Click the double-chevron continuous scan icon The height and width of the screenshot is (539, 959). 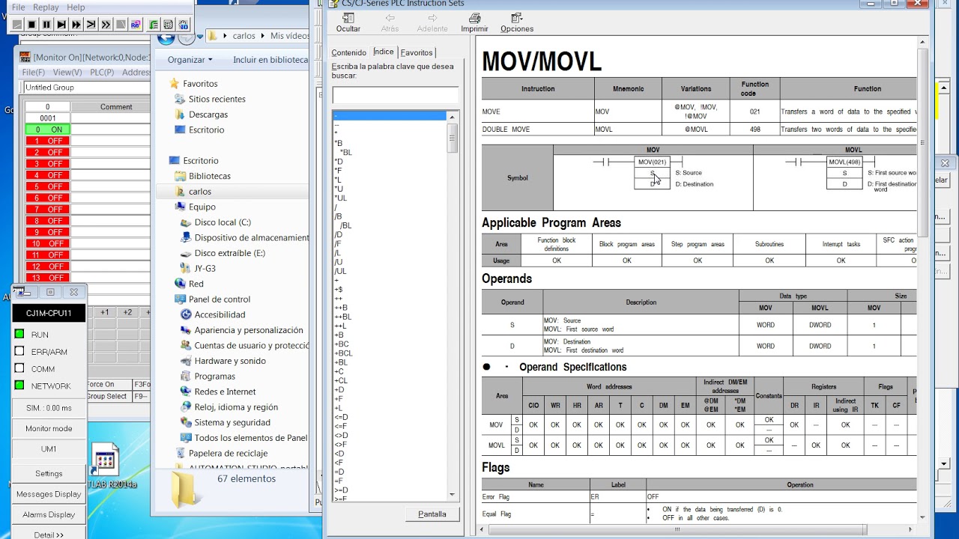(106, 25)
